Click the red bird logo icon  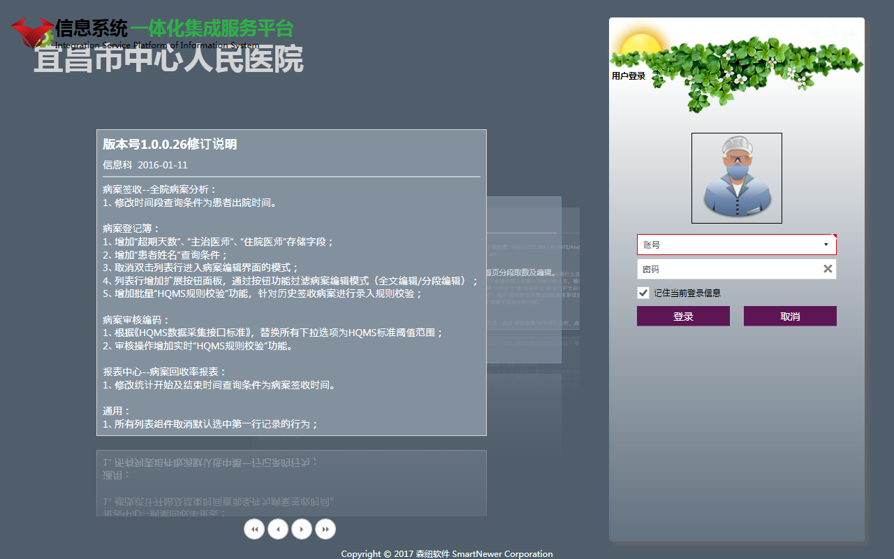tap(31, 31)
